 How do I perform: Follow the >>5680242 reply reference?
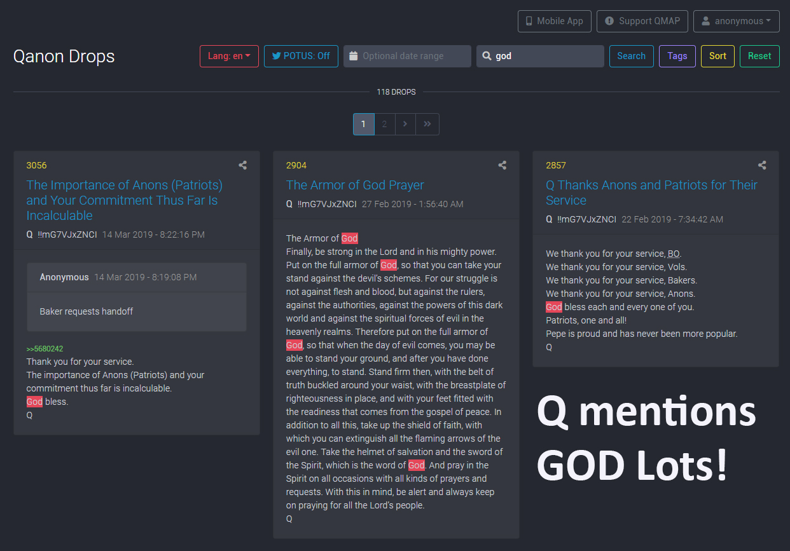click(x=45, y=349)
